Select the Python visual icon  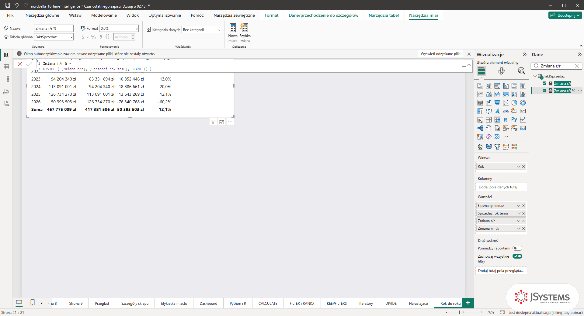pyautogui.click(x=514, y=120)
